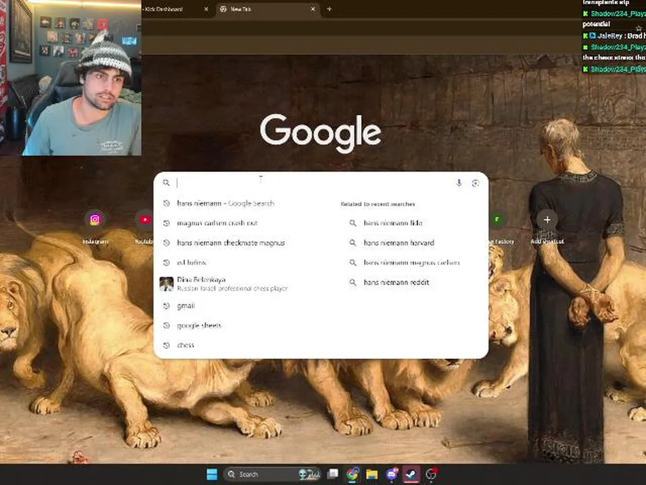Open the Instagram shortcut icon
Image resolution: width=646 pixels, height=485 pixels.
(x=95, y=220)
